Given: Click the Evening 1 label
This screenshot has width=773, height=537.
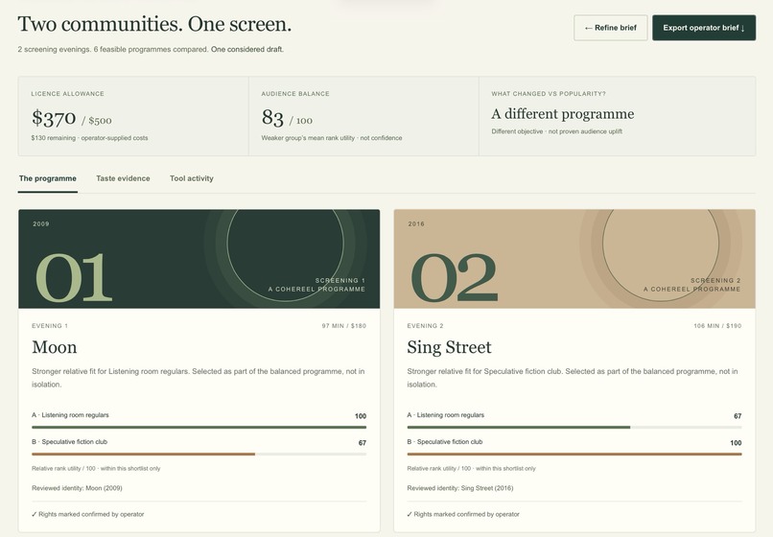Looking at the screenshot, I should tap(50, 326).
